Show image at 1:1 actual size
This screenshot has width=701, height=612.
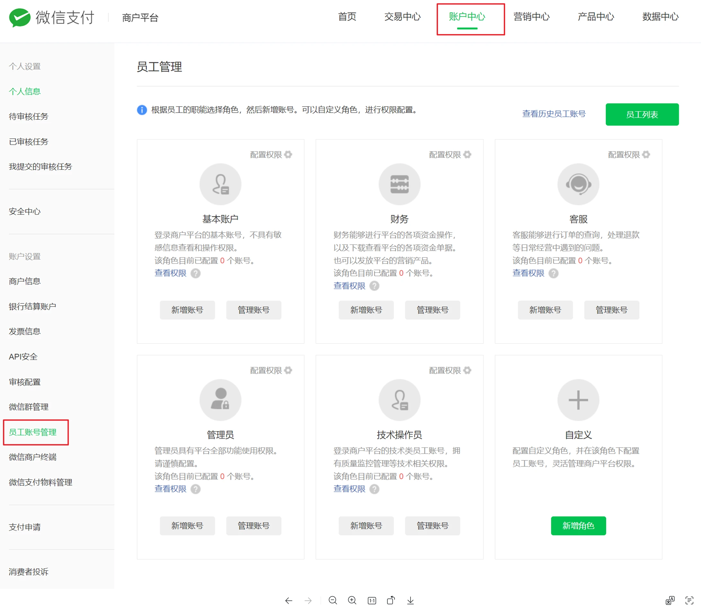pyautogui.click(x=372, y=601)
